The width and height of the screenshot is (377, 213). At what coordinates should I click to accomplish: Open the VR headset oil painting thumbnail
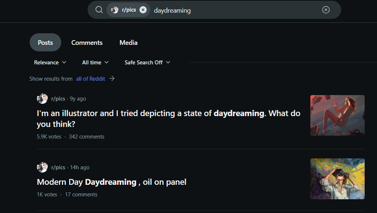coord(337,179)
